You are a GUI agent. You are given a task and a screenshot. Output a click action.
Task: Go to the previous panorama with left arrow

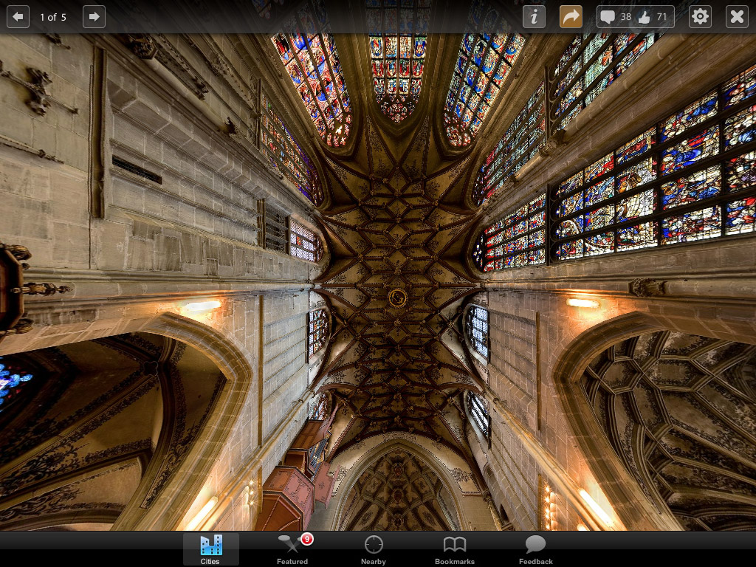click(x=18, y=17)
